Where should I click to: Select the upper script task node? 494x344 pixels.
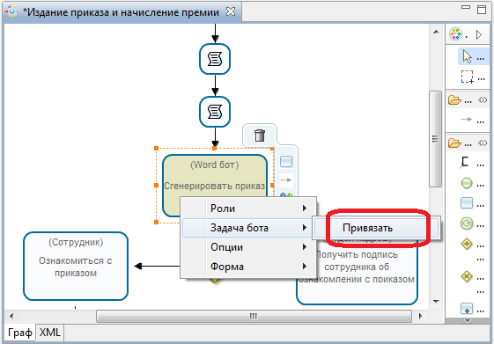(215, 59)
